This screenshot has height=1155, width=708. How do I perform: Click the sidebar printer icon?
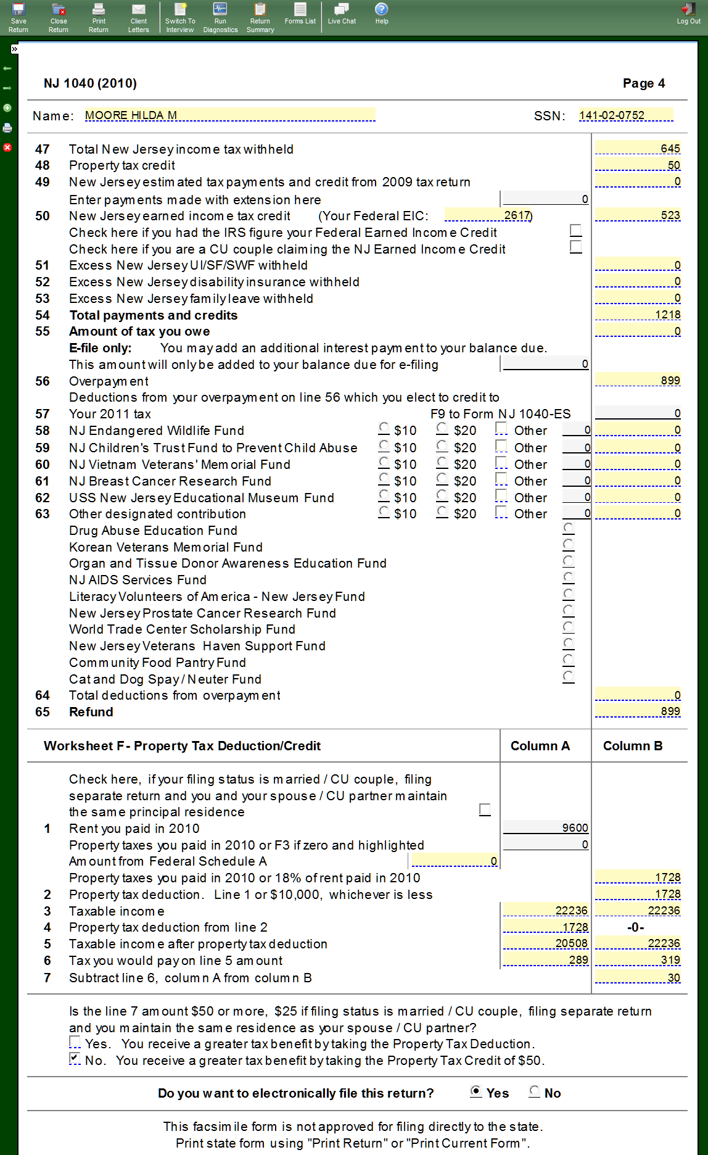click(x=7, y=128)
